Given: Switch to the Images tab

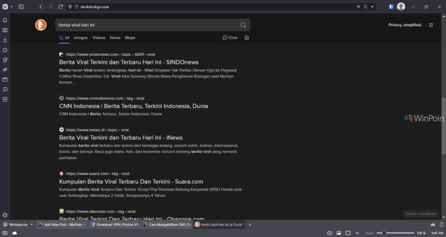Looking at the screenshot, I should point(81,38).
